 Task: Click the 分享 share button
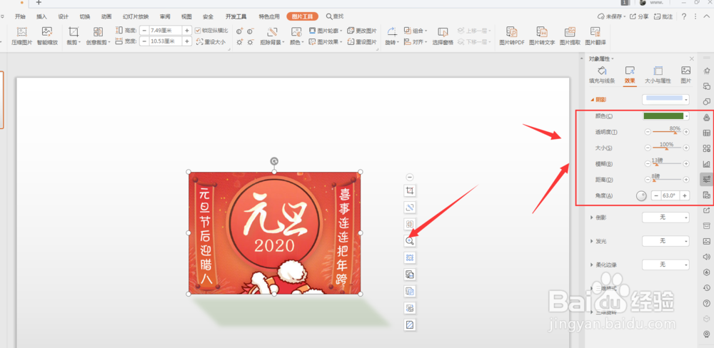click(x=639, y=16)
